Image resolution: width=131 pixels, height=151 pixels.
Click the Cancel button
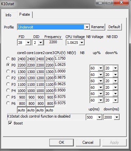point(88,142)
